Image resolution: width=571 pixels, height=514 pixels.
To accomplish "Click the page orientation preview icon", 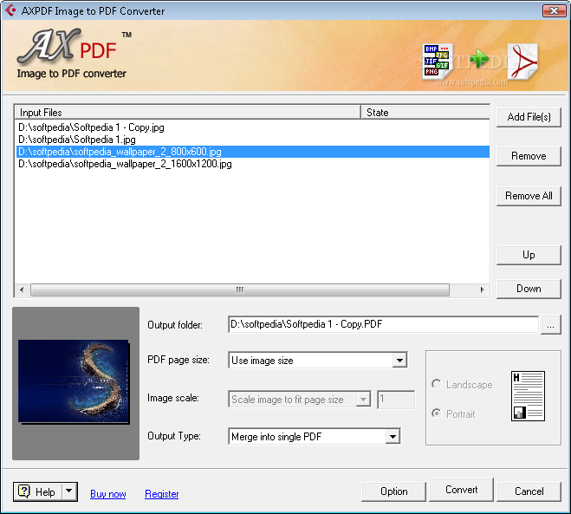I will tap(528, 396).
